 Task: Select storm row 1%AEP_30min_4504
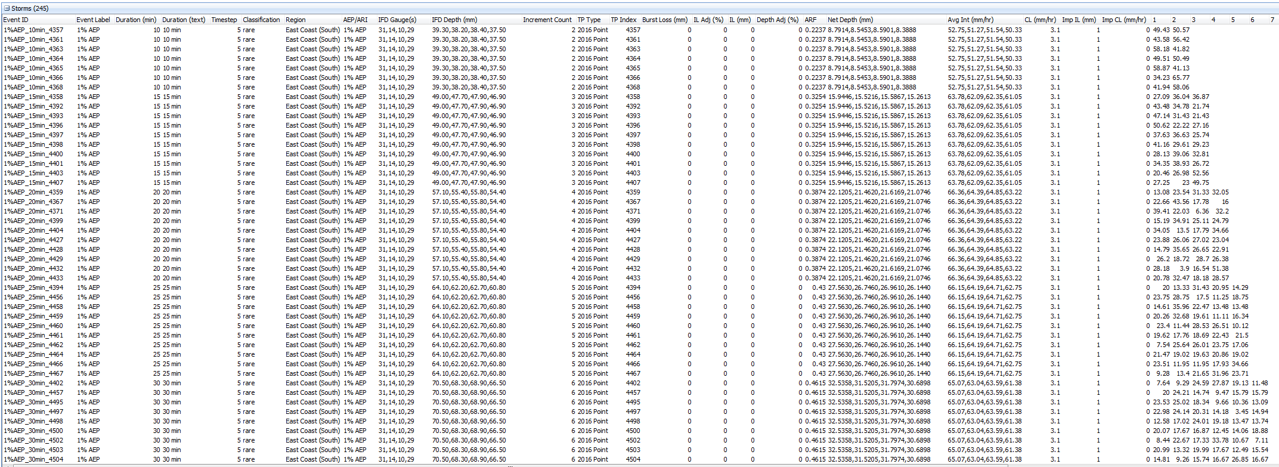pos(33,459)
